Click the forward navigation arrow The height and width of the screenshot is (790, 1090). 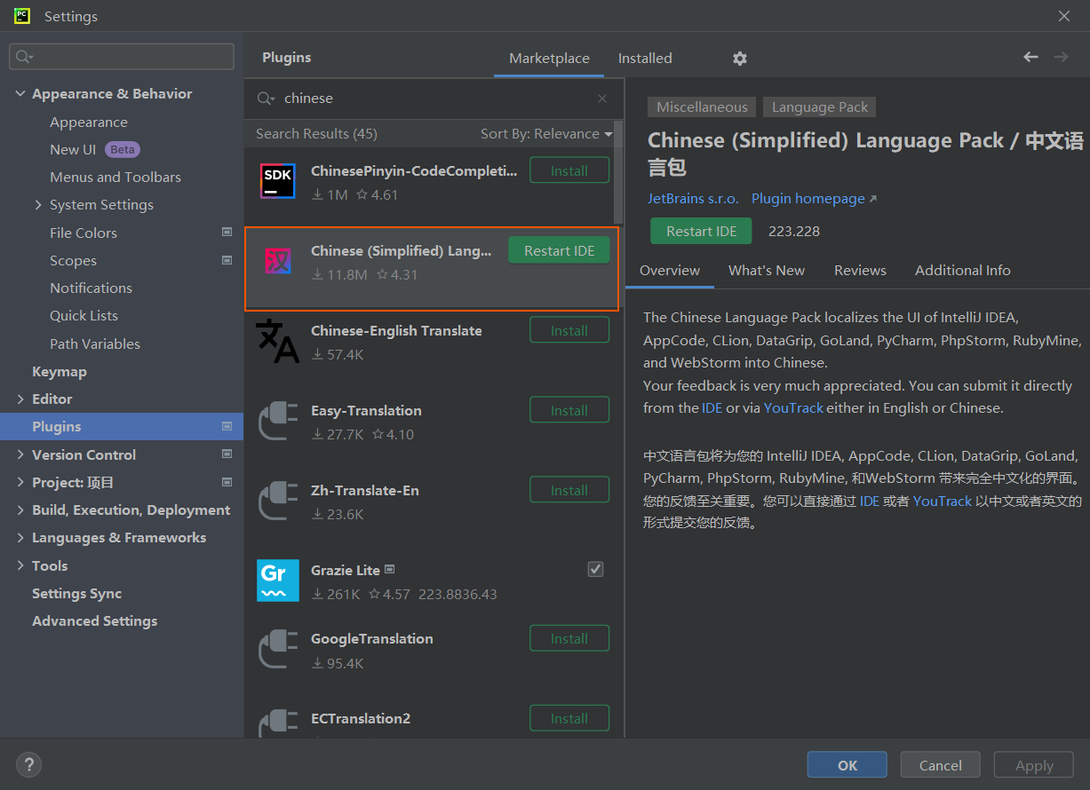(x=1061, y=57)
